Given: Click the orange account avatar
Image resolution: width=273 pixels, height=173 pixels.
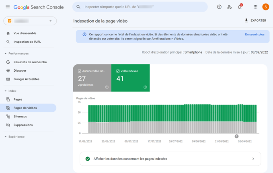Looking at the screenshot, I should pos(265,7).
